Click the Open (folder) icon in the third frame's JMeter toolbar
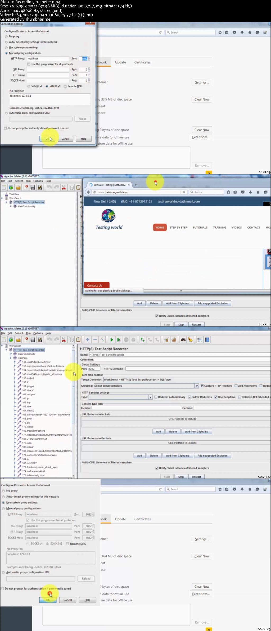This screenshot has height=631, width=271. tap(18, 340)
